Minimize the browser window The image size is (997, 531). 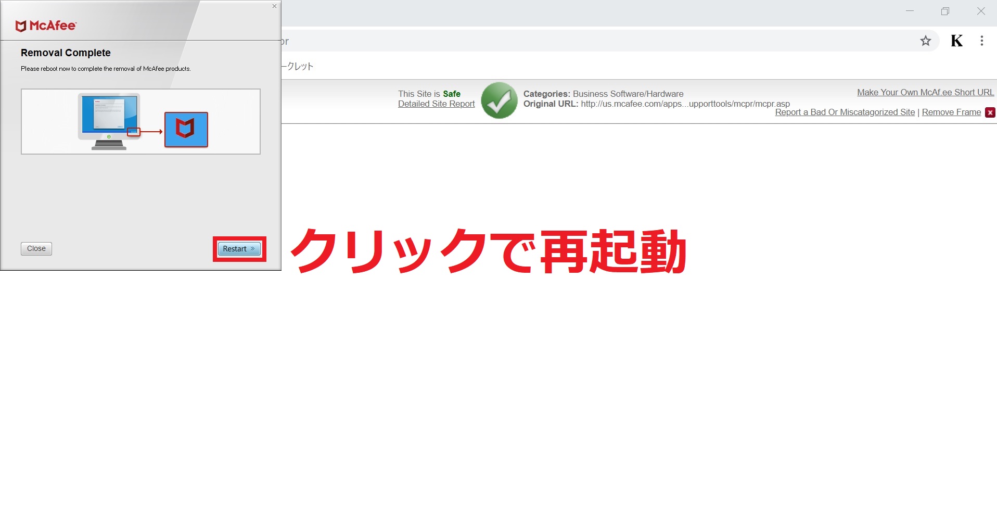coord(910,11)
